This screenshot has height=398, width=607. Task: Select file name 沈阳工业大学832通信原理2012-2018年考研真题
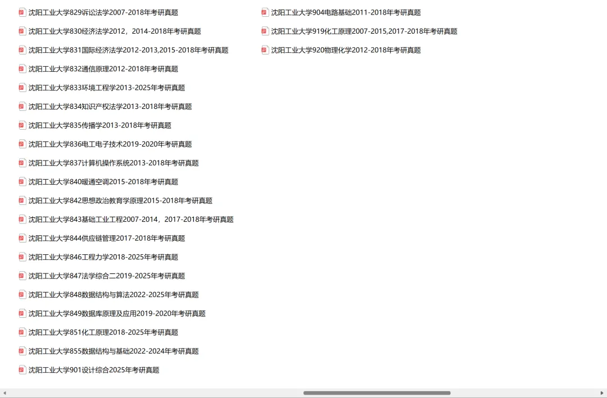(103, 69)
